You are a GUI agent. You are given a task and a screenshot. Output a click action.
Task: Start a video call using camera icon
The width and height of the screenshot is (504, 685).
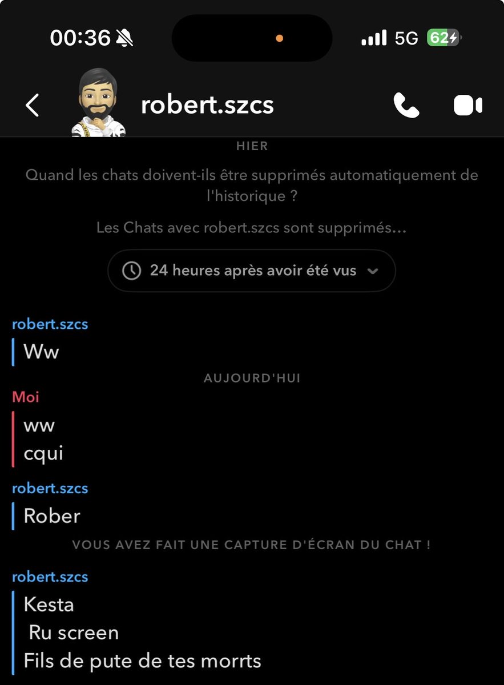(x=468, y=106)
